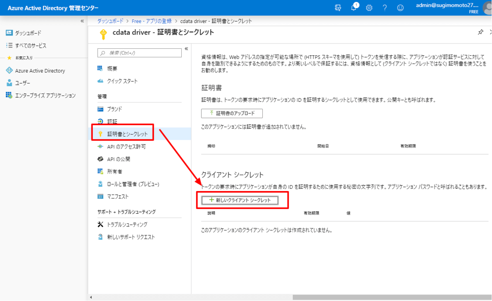Click the エンタープライズ アプリケーション grid icon
Viewport: 492px width, 301px height.
9,95
